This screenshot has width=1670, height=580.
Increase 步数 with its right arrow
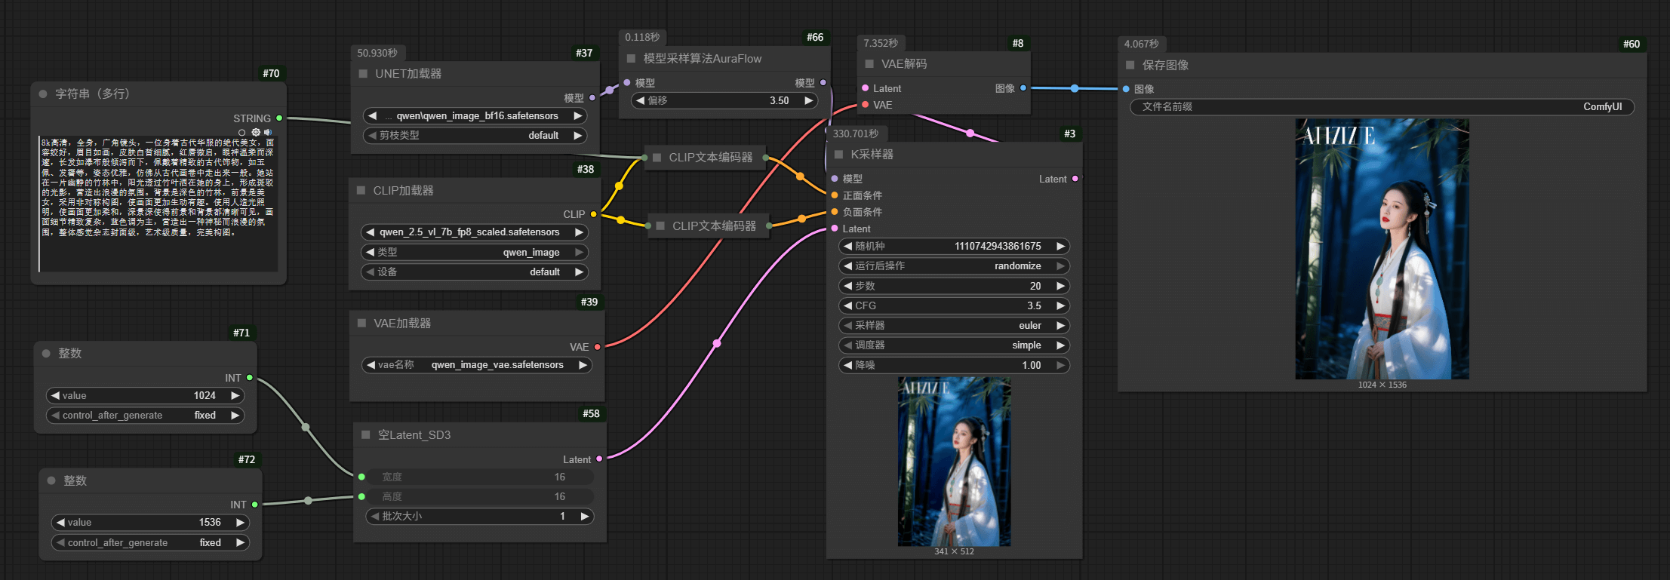point(1060,286)
